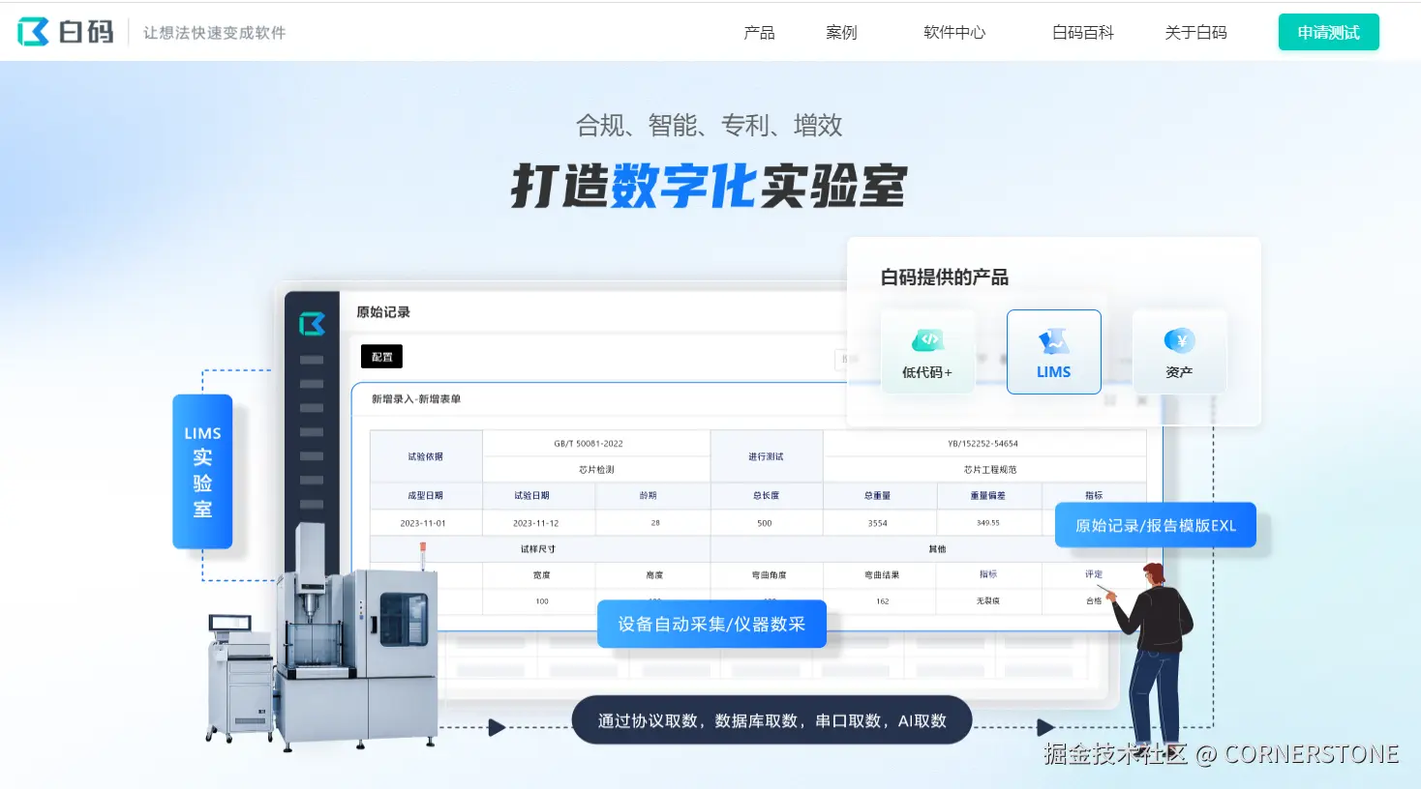The height and width of the screenshot is (789, 1421).
Task: Open the 产品 menu
Action: tap(759, 33)
